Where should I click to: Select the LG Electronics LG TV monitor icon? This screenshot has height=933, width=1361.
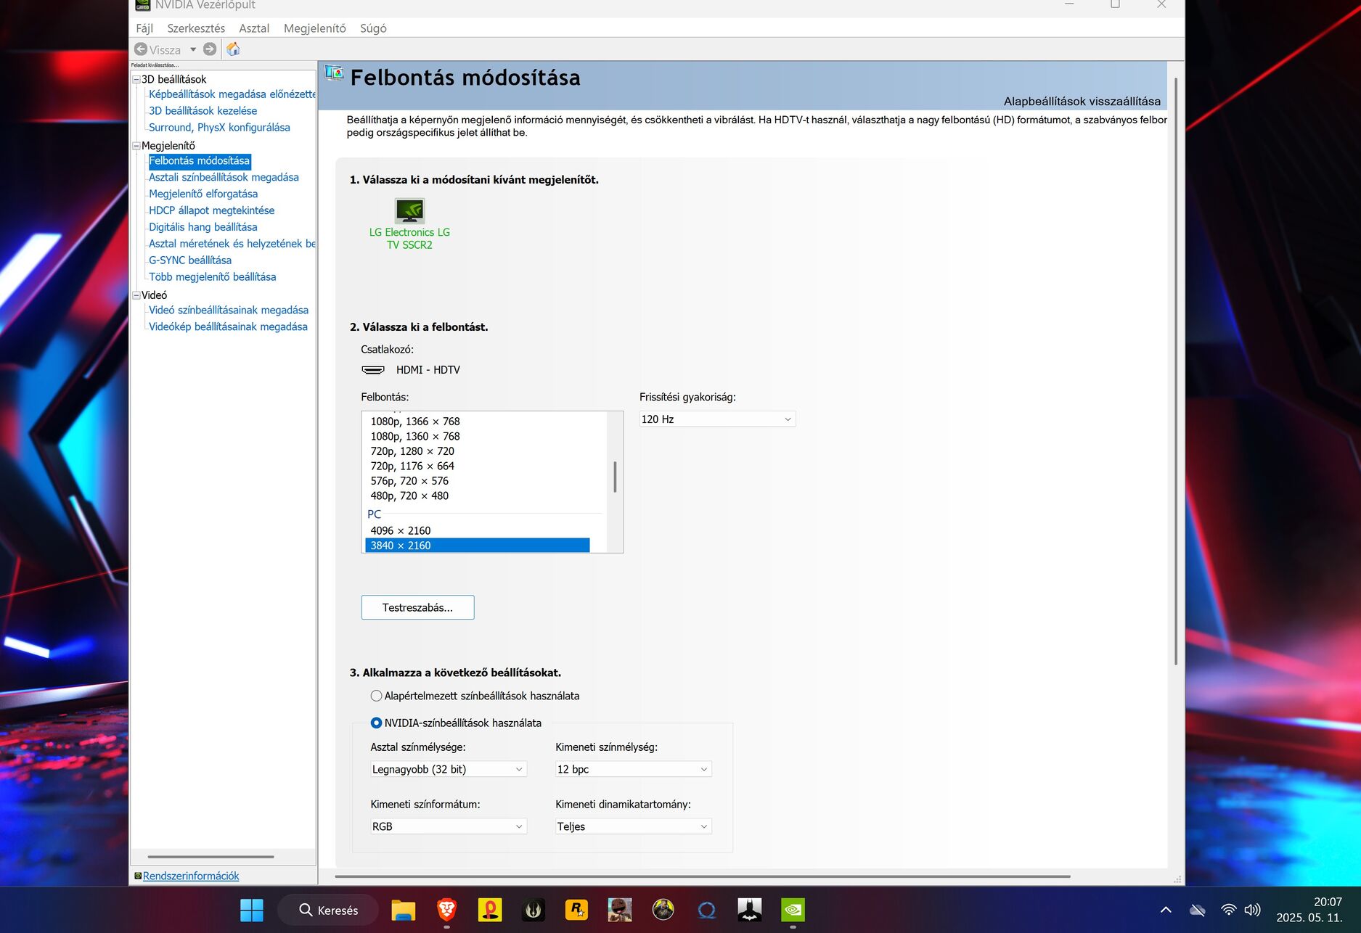tap(409, 210)
